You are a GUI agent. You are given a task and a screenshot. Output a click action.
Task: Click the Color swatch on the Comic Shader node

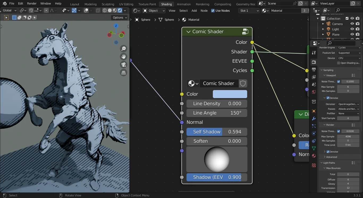230,94
